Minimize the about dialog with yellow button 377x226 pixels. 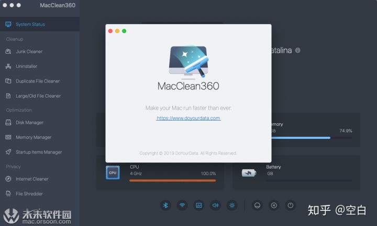point(117,31)
